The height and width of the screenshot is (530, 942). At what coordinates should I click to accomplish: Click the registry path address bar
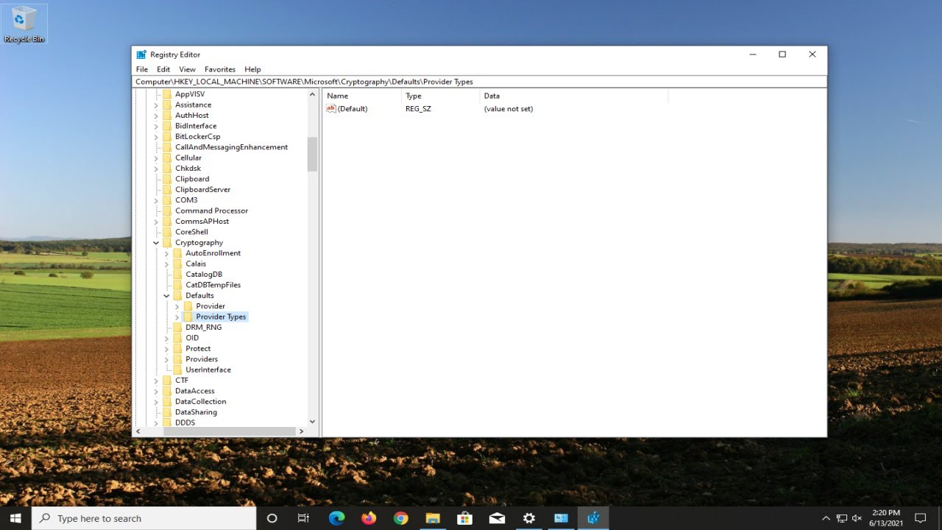(479, 82)
